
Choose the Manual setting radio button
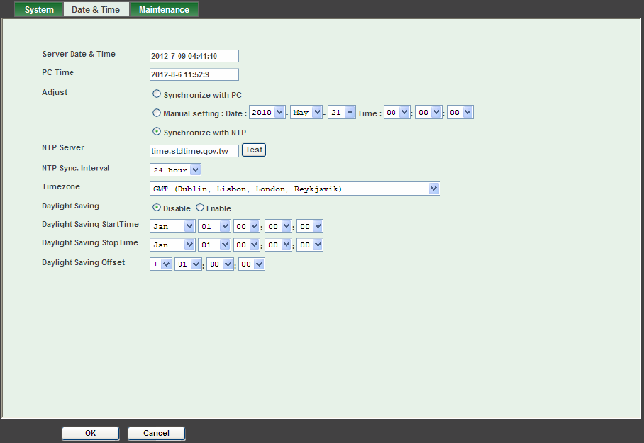157,113
